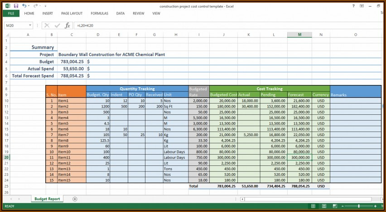This screenshot has height=212, width=386.
Task: Select the Forecast column header cell
Action: pyautogui.click(x=299, y=94)
